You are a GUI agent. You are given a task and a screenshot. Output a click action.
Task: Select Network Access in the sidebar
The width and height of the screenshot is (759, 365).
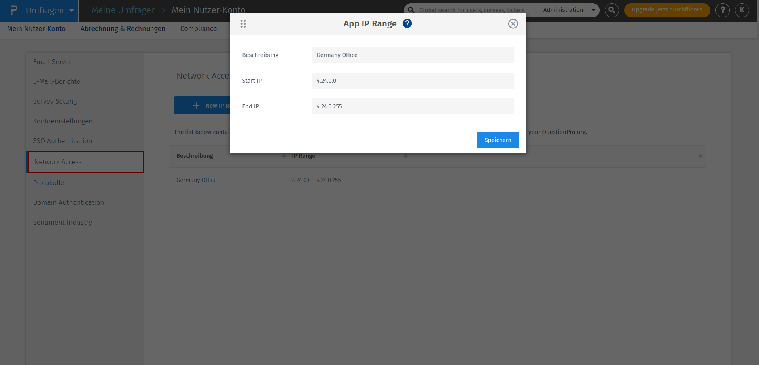58,162
